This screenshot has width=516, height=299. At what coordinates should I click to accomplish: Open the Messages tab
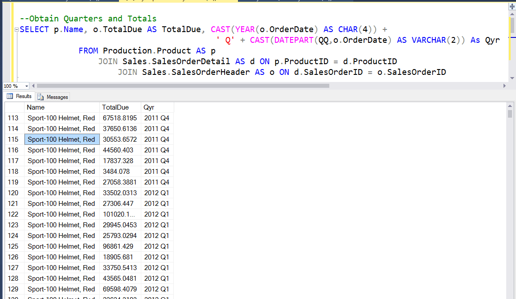click(x=53, y=97)
